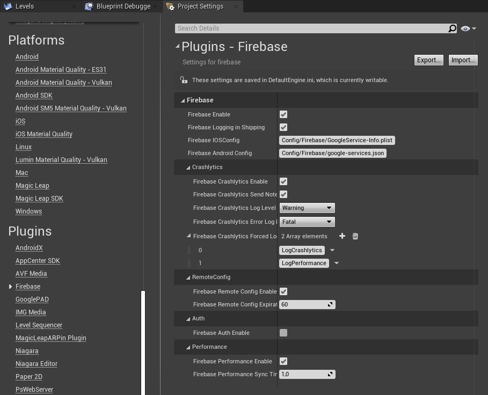Edit the Firebase IOSConfig path field
Screen dimensions: 488x395
click(x=337, y=140)
